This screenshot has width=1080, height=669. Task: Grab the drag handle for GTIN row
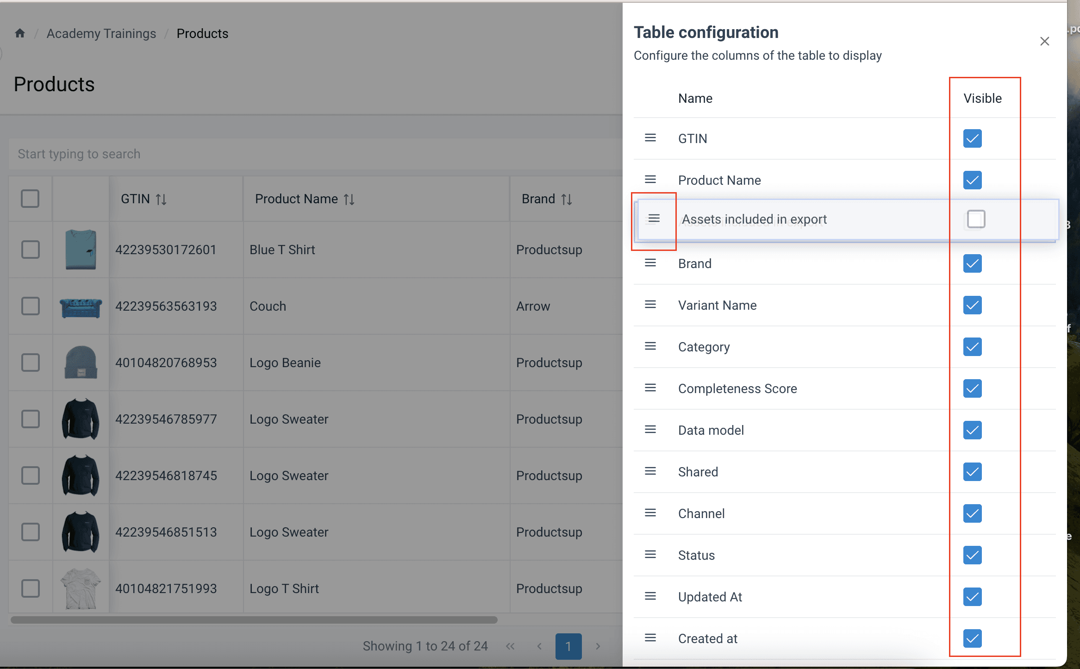(650, 138)
